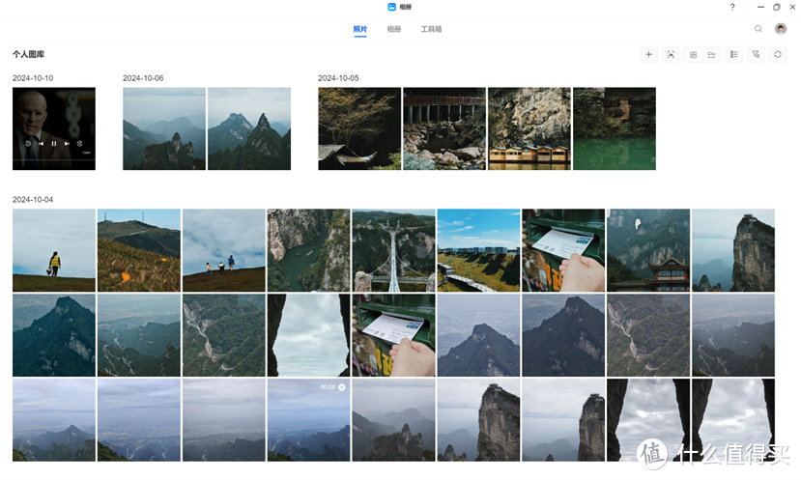
Task: Open the video thumbnail marked 00:08
Action: coord(308,419)
